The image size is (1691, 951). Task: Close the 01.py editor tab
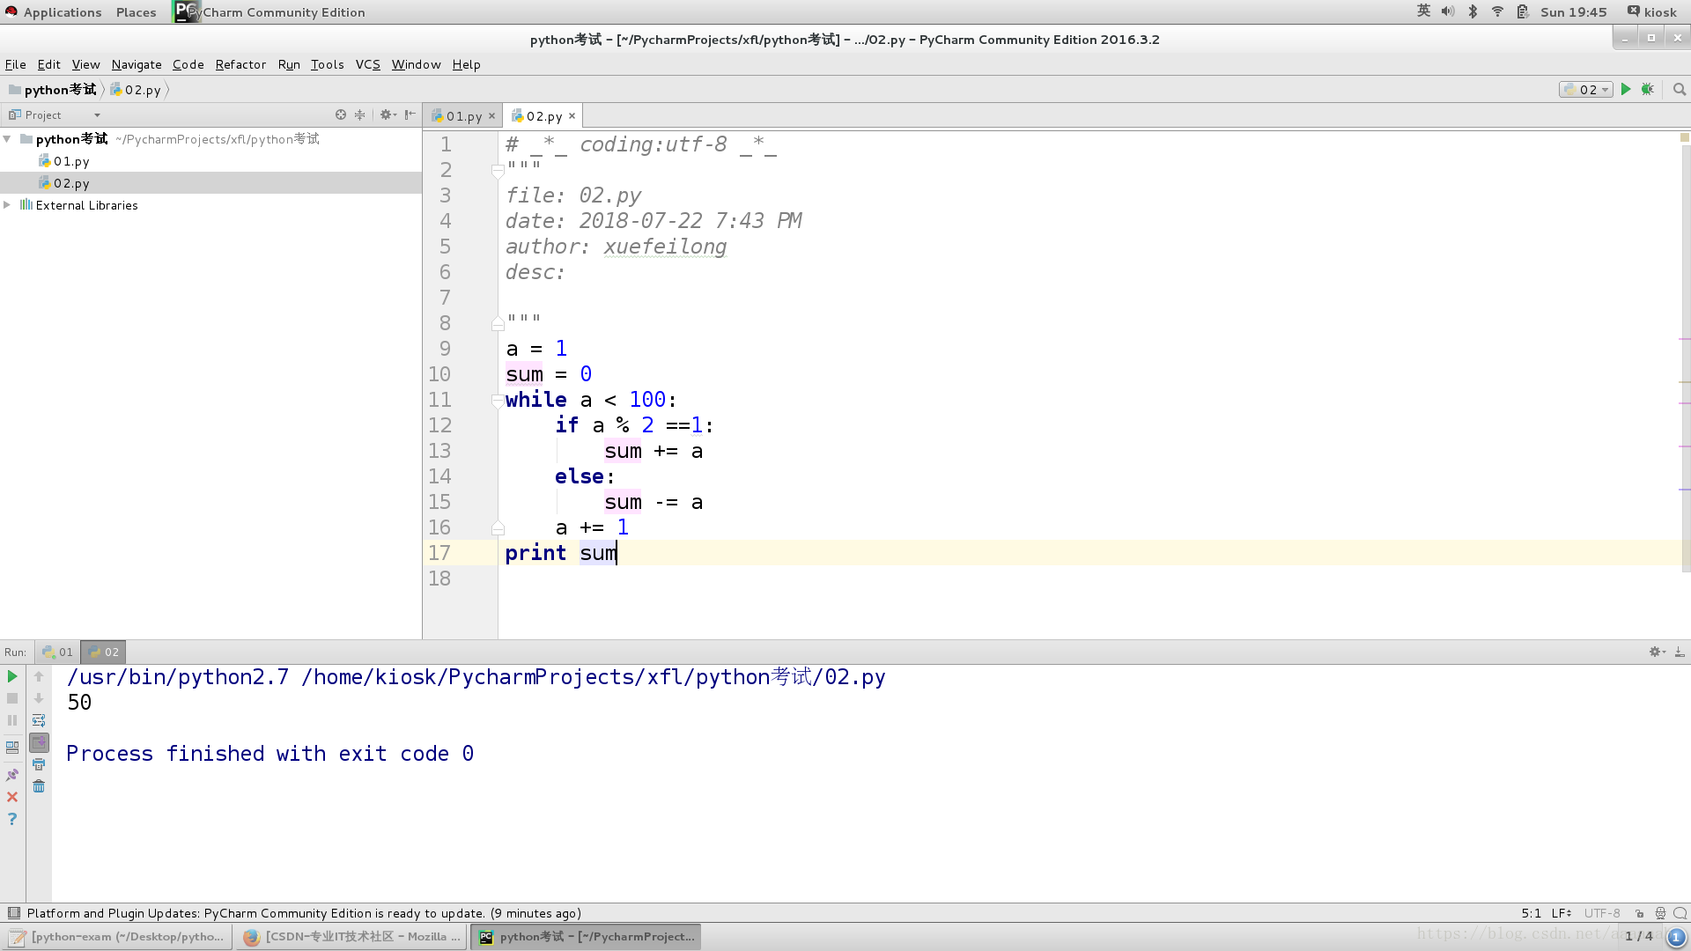[x=492, y=116]
